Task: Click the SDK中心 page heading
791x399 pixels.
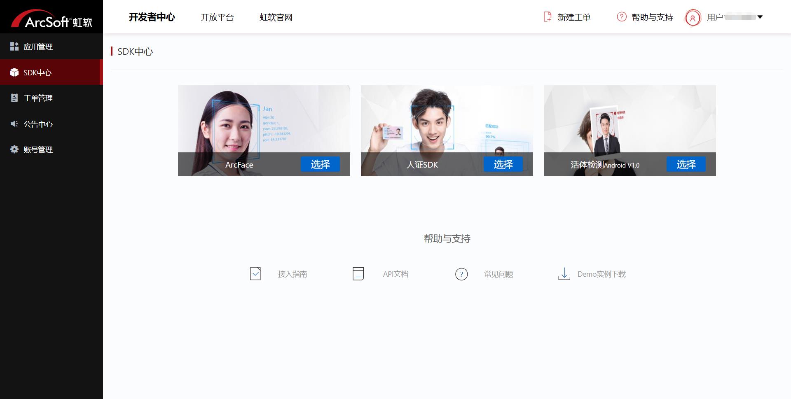Action: (135, 51)
